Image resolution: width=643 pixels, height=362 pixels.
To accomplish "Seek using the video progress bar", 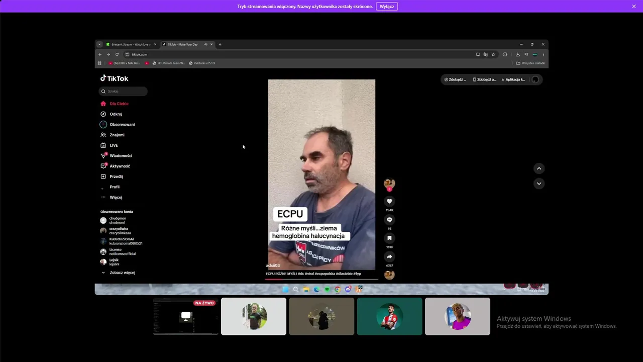I will click(321, 279).
